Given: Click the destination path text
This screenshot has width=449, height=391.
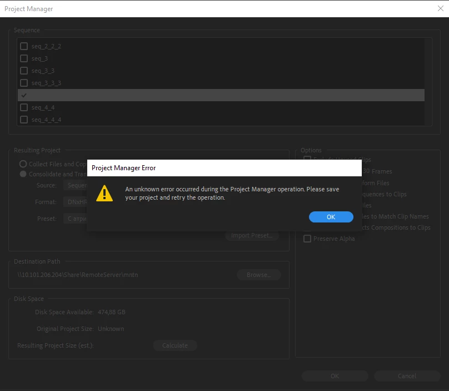Looking at the screenshot, I should point(78,275).
